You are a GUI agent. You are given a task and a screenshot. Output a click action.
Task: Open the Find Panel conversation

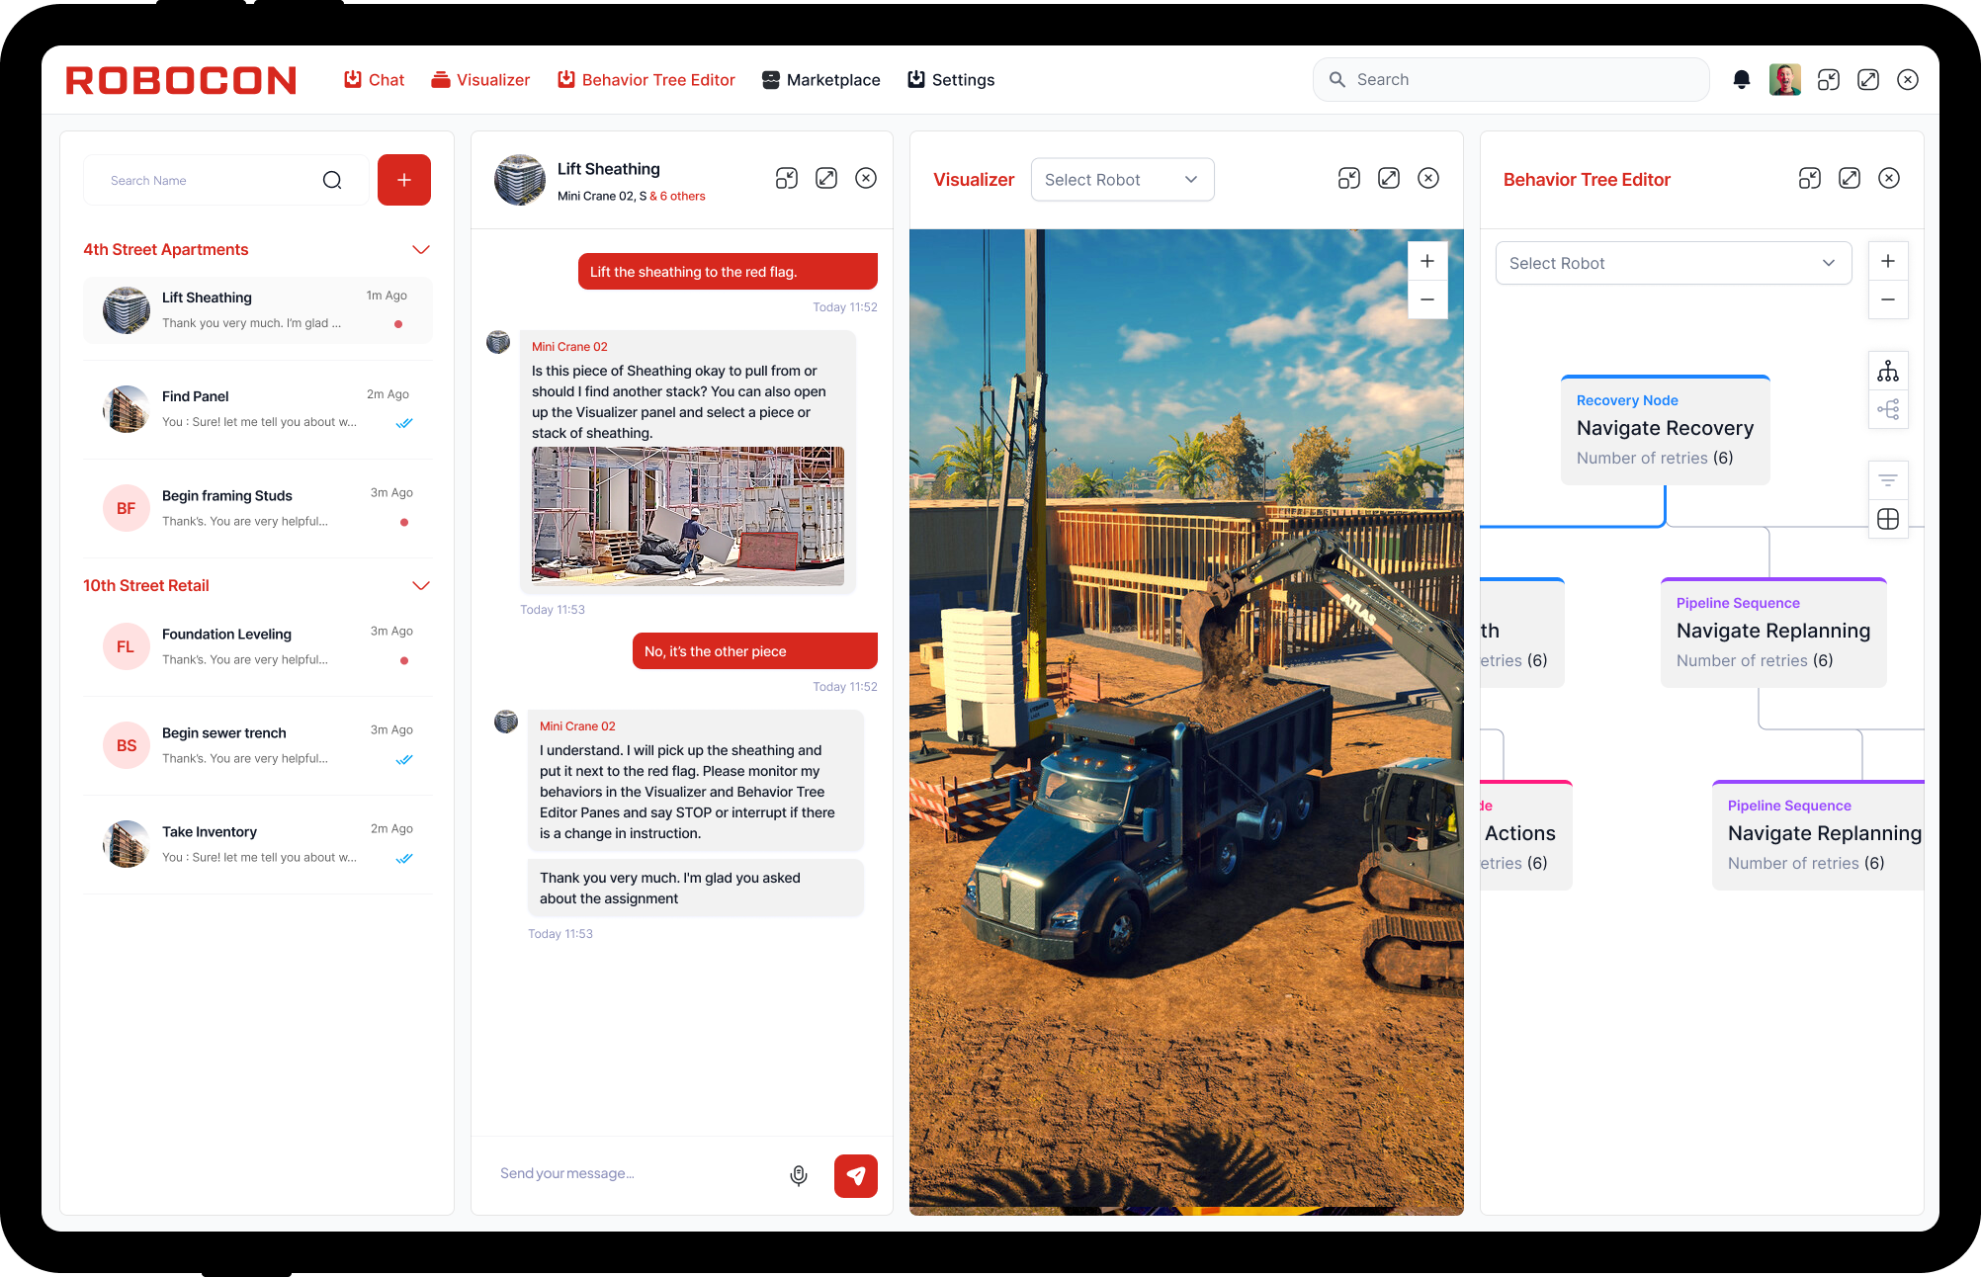pyautogui.click(x=257, y=409)
